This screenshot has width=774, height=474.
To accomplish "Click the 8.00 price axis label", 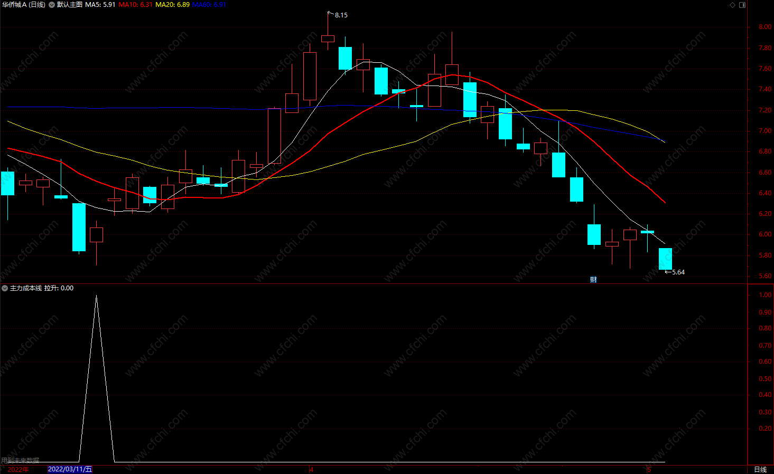I will (x=765, y=27).
